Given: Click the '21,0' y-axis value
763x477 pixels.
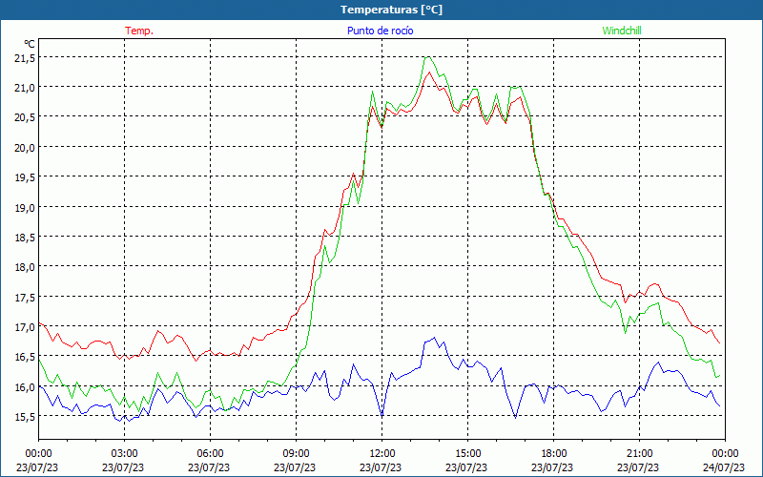Looking at the screenshot, I should 26,88.
